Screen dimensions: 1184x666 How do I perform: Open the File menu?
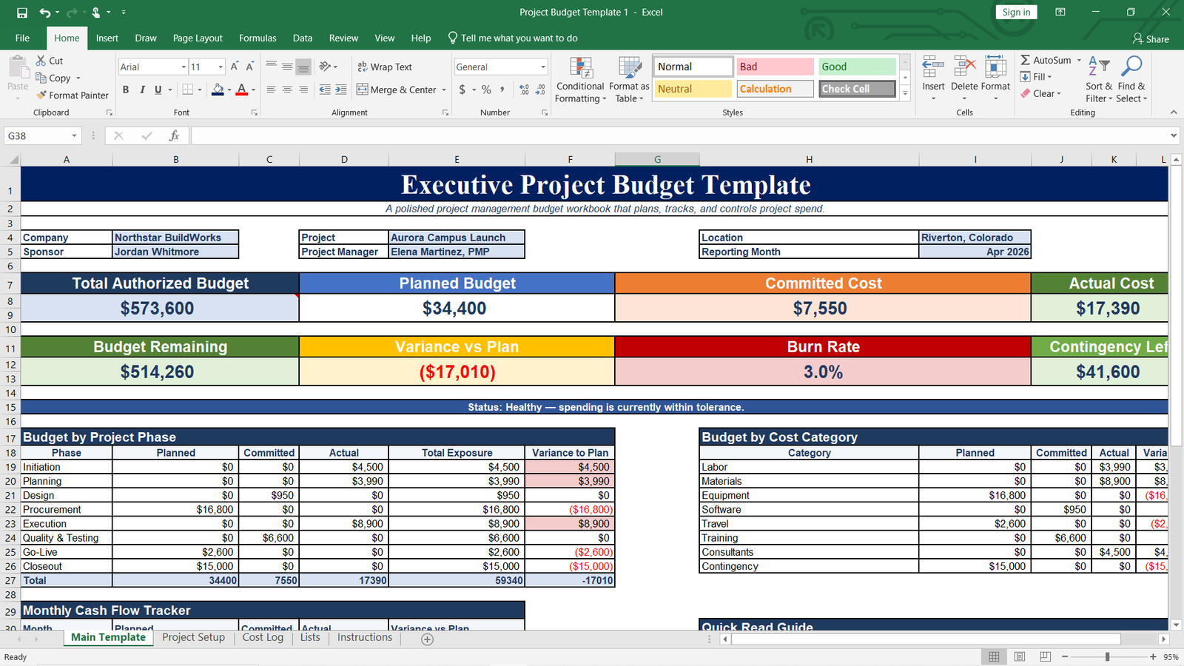click(x=22, y=38)
